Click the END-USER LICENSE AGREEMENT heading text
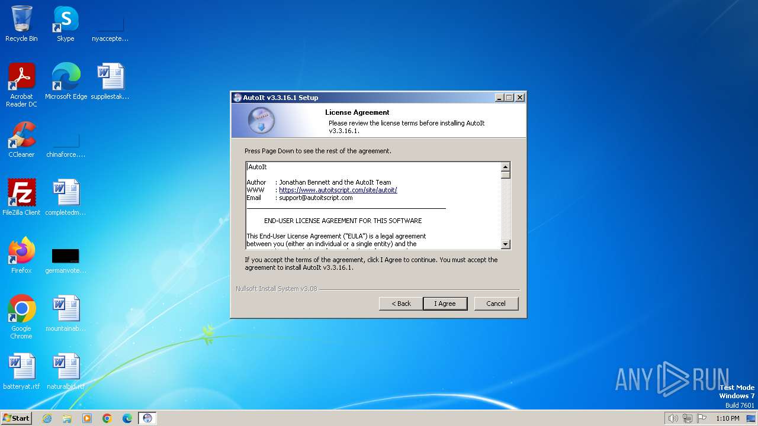Image resolution: width=758 pixels, height=426 pixels. [343, 221]
